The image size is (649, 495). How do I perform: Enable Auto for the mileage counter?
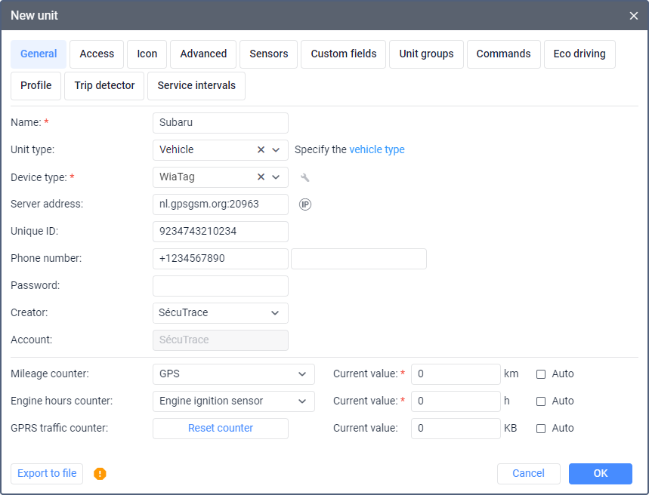tap(541, 374)
